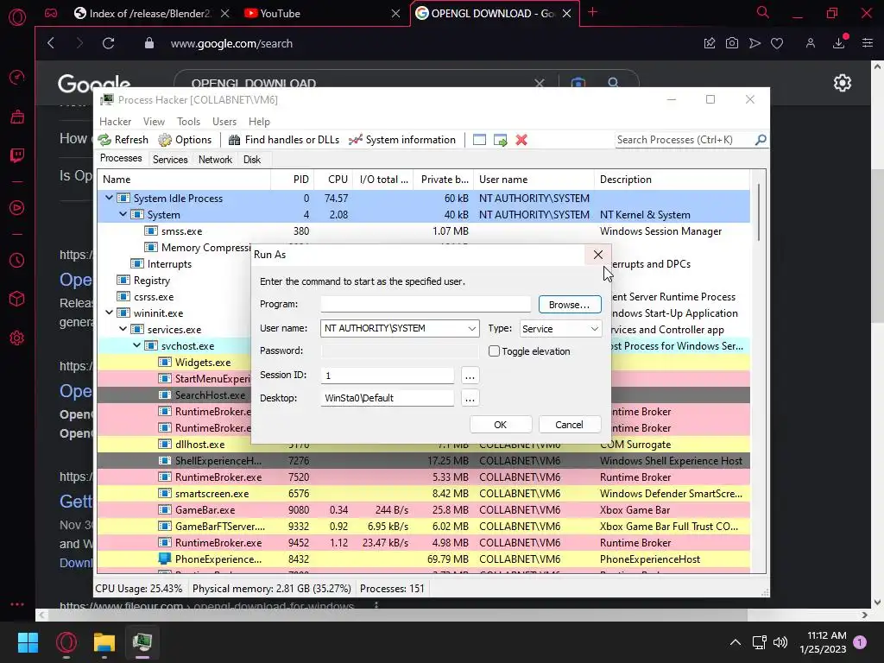This screenshot has width=884, height=663.
Task: Open the View menu
Action: tap(154, 122)
